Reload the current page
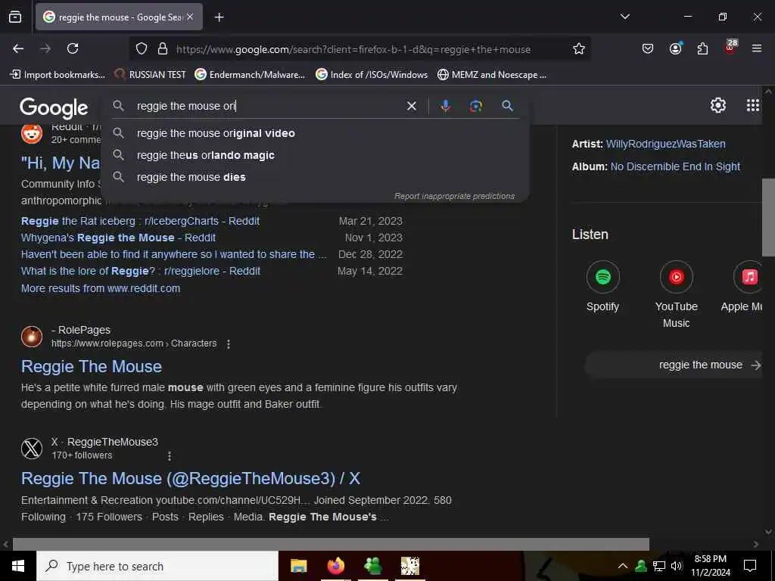Viewport: 775px width, 581px height. pos(73,48)
